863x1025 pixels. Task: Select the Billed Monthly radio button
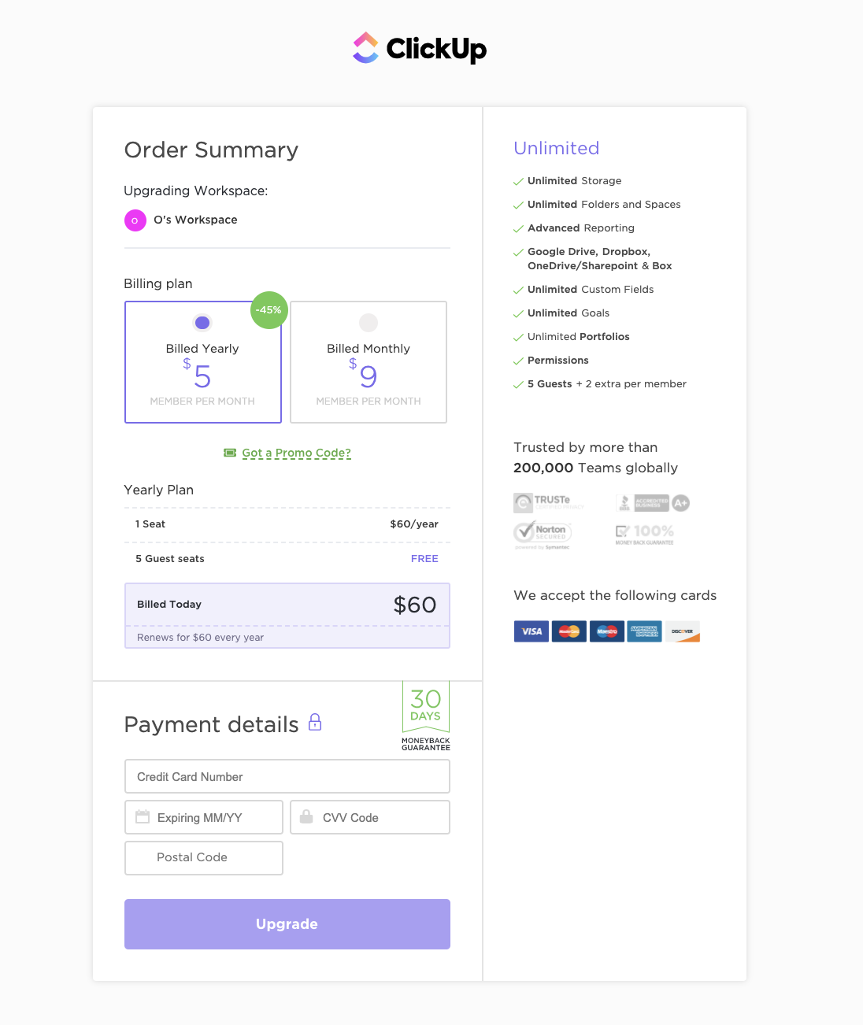click(x=369, y=323)
